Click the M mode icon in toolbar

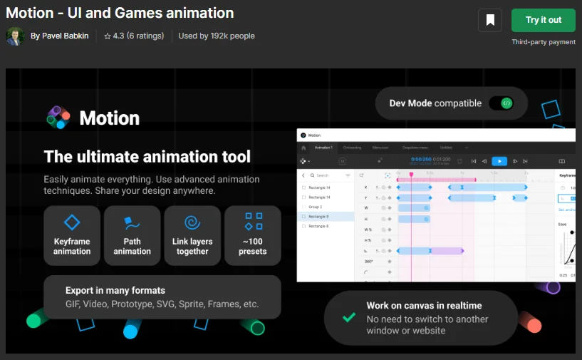(x=342, y=161)
